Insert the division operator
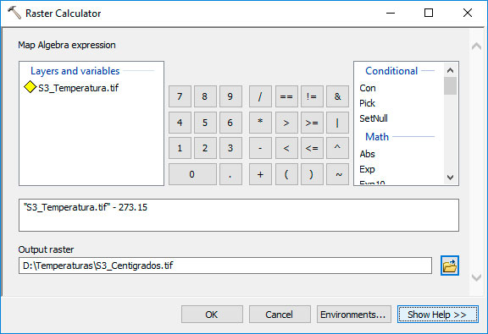 coord(260,96)
